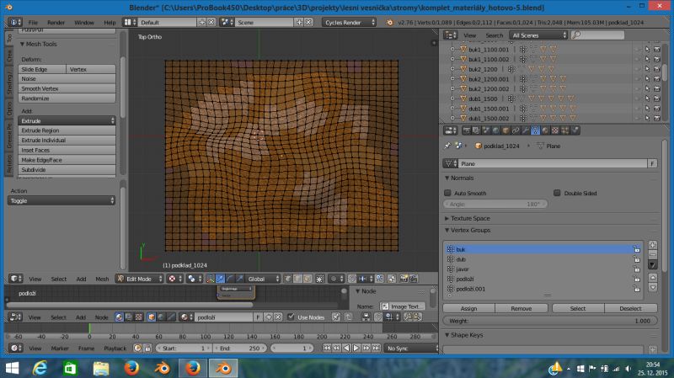Toggle renderability of dub1_1500.002
Image resolution: width=674 pixels, height=378 pixels.
(x=657, y=118)
